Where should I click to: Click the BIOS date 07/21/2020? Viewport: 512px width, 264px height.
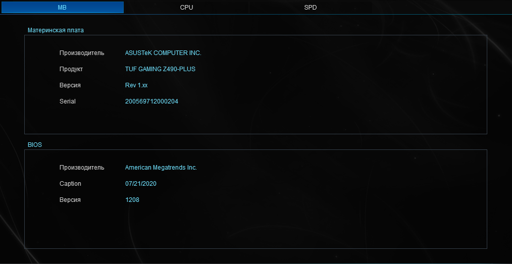[141, 184]
